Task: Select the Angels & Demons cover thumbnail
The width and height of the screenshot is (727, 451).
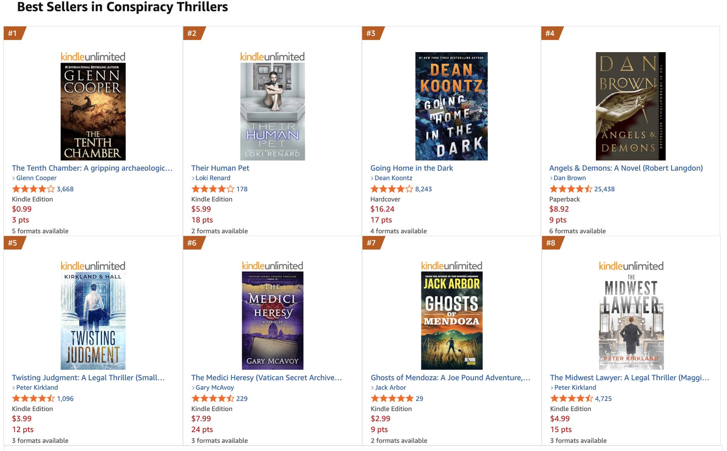Action: [630, 106]
